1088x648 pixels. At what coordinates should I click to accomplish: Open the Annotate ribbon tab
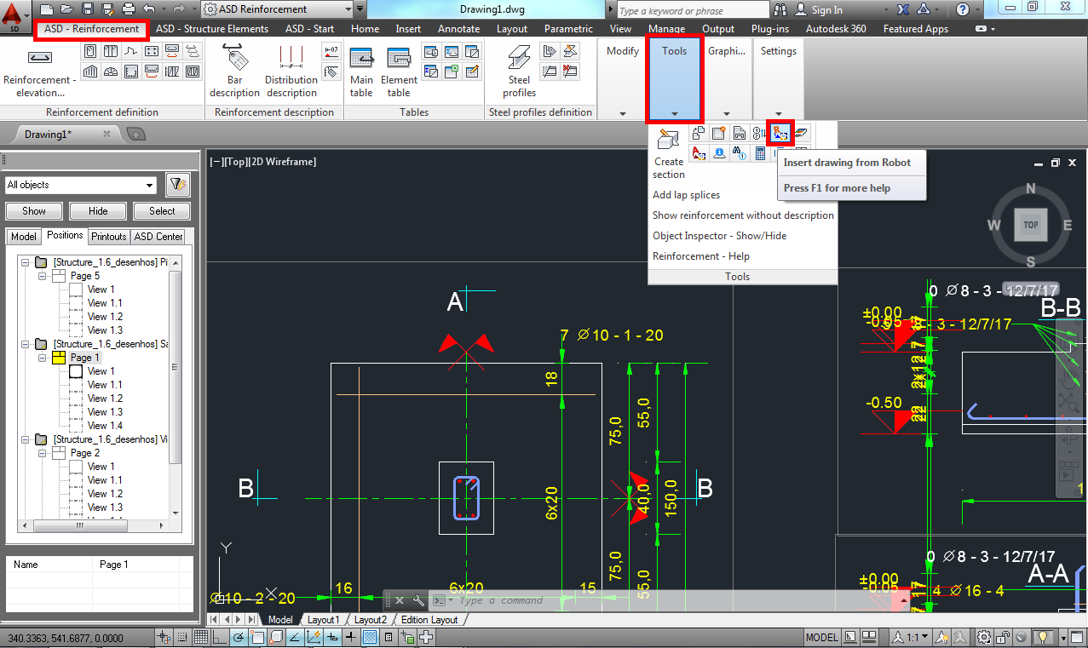click(458, 29)
